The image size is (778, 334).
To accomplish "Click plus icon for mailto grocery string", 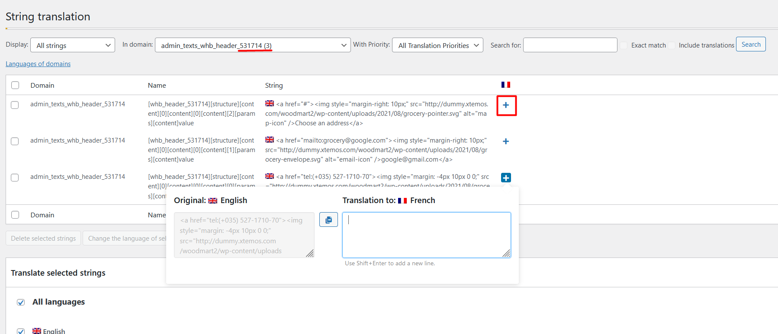I will [506, 141].
